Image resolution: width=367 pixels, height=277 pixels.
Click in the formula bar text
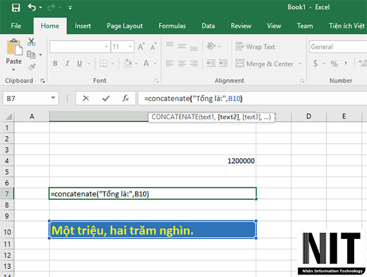coord(193,99)
